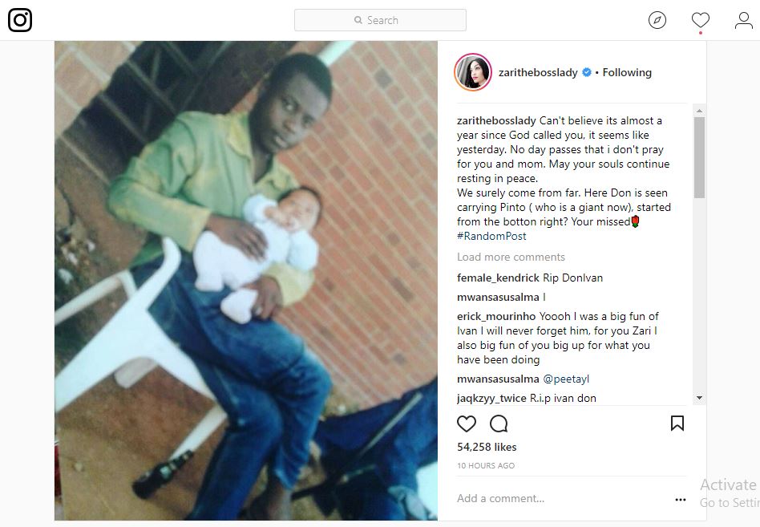
Task: Tap the comment speech bubble icon
Action: point(499,424)
